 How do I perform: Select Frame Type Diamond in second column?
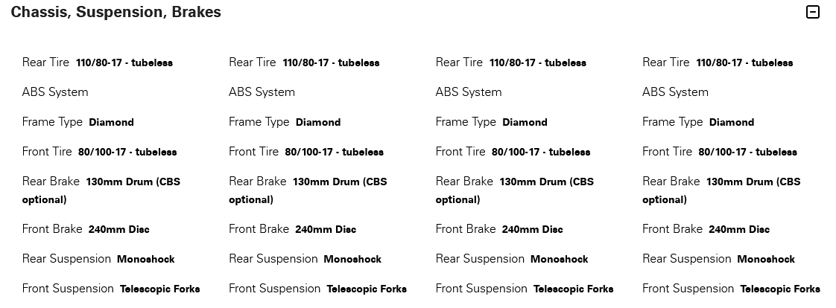pos(285,122)
